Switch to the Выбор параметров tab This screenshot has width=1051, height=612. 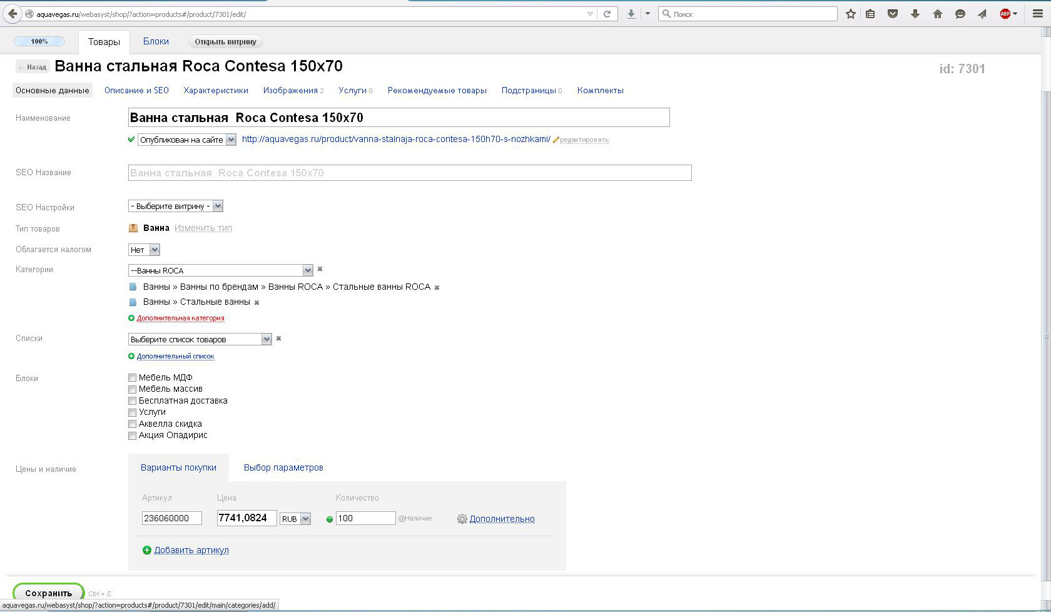coord(283,467)
